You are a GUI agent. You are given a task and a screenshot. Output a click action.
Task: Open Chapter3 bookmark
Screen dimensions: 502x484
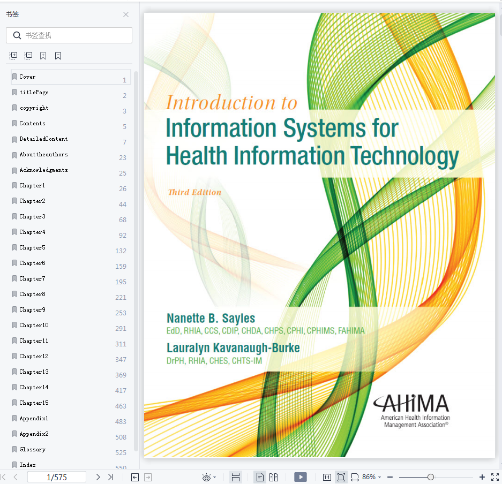[x=71, y=216]
